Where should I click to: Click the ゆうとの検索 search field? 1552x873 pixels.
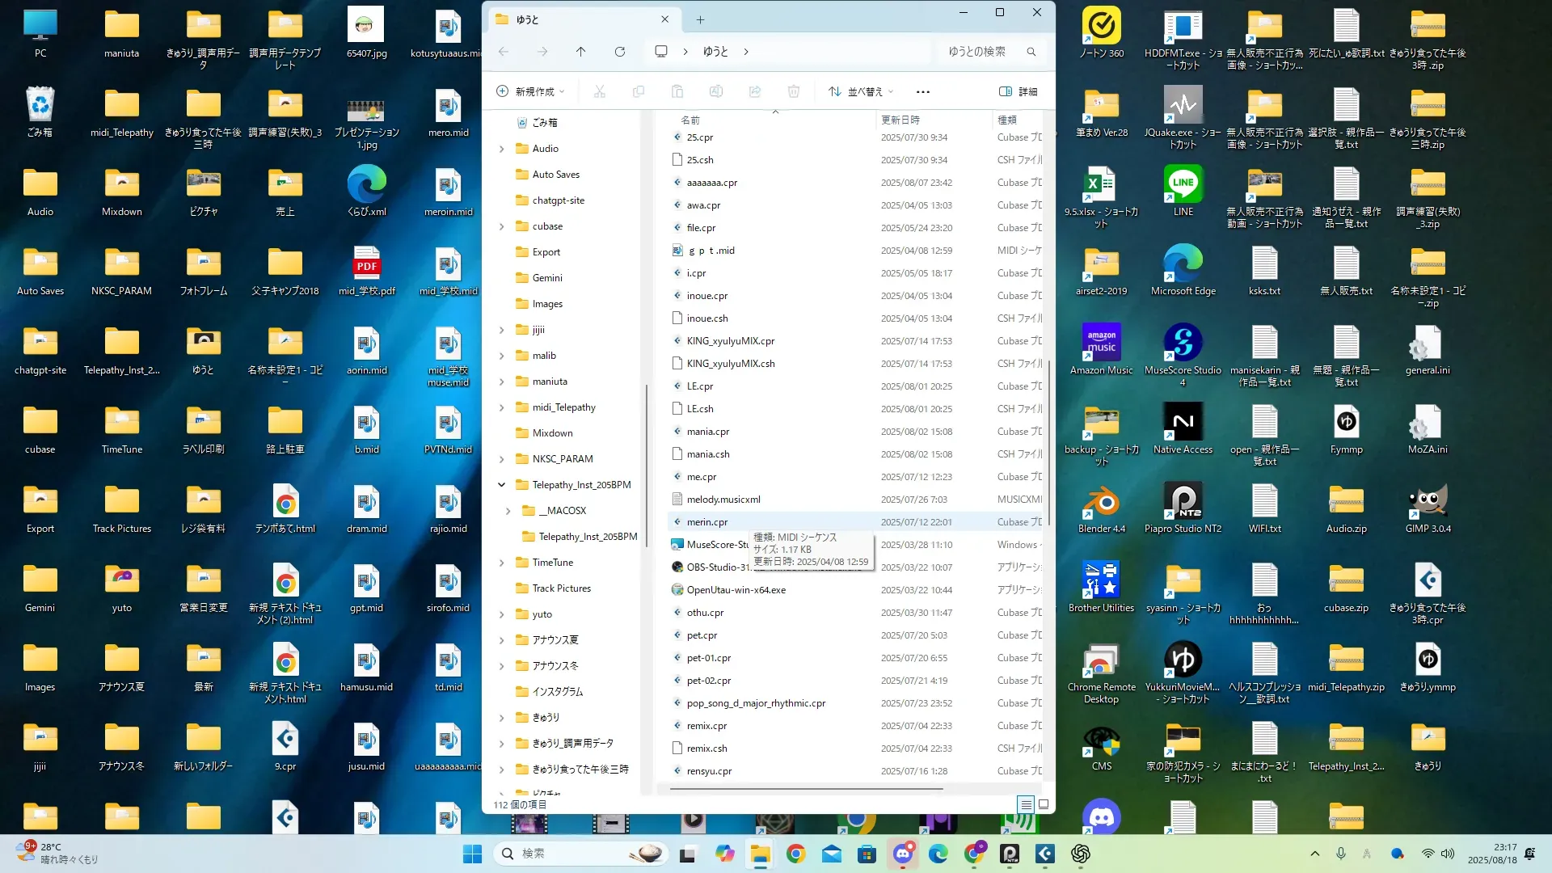[977, 52]
